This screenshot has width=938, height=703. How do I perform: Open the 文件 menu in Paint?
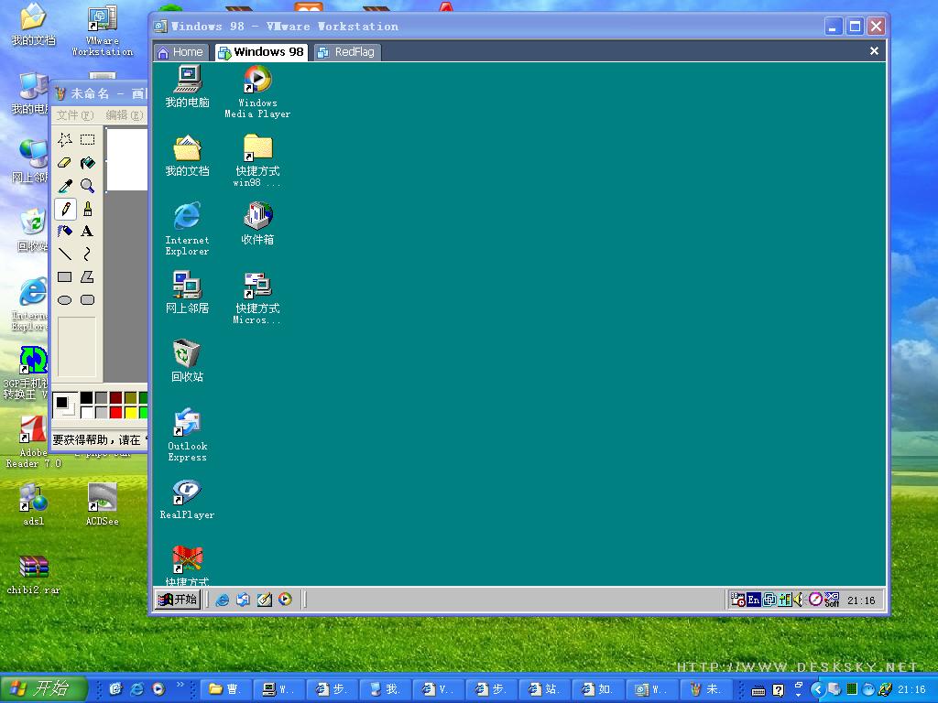point(73,115)
